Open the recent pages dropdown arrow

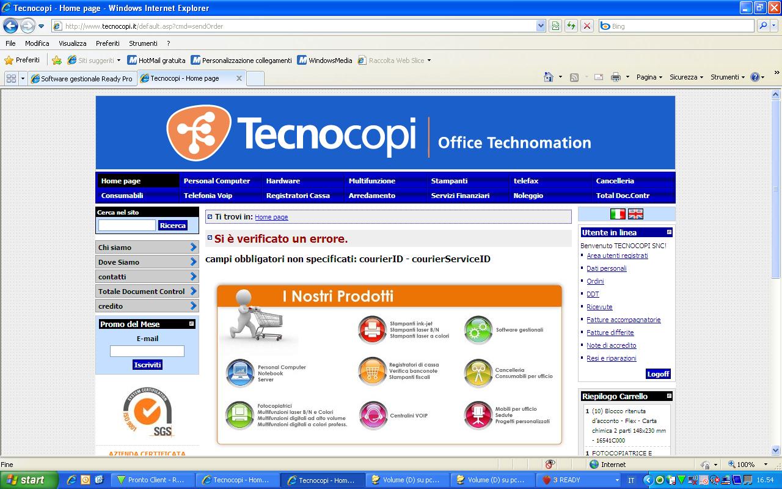(42, 26)
